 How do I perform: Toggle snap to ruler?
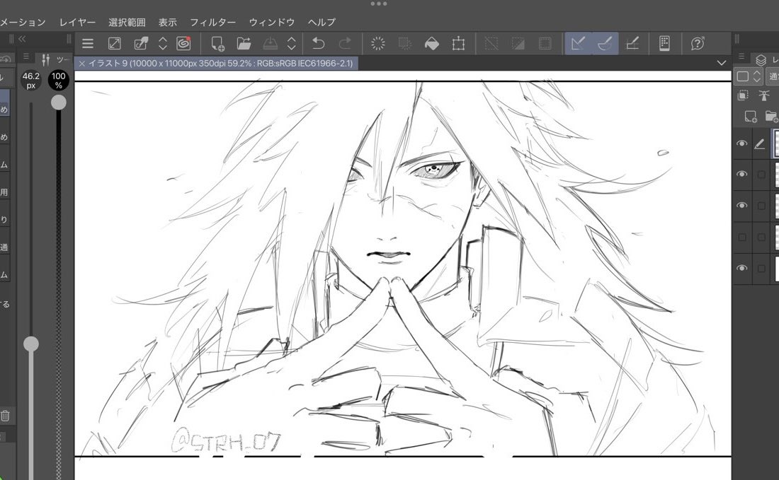[x=579, y=44]
